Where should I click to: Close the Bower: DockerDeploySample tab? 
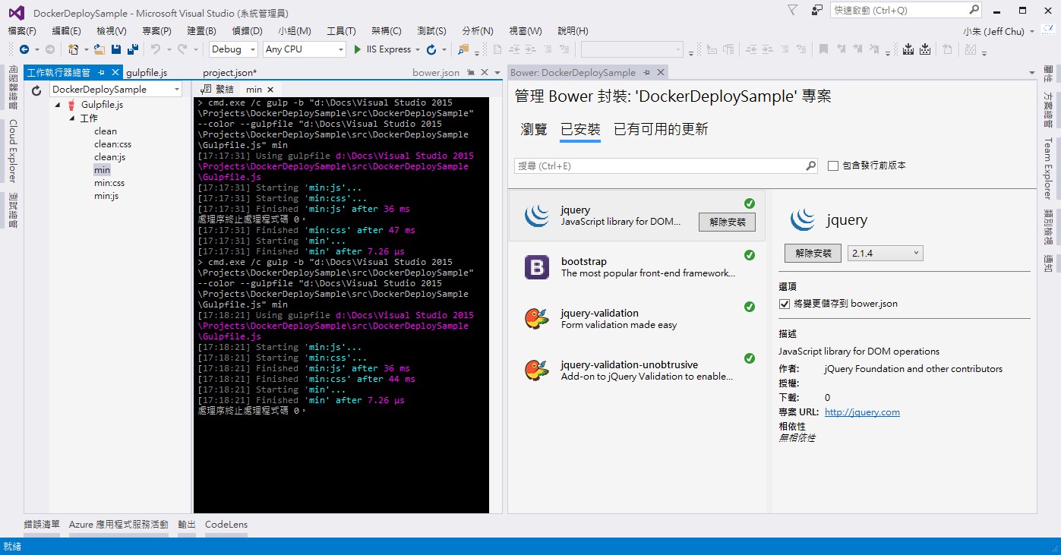pos(660,72)
